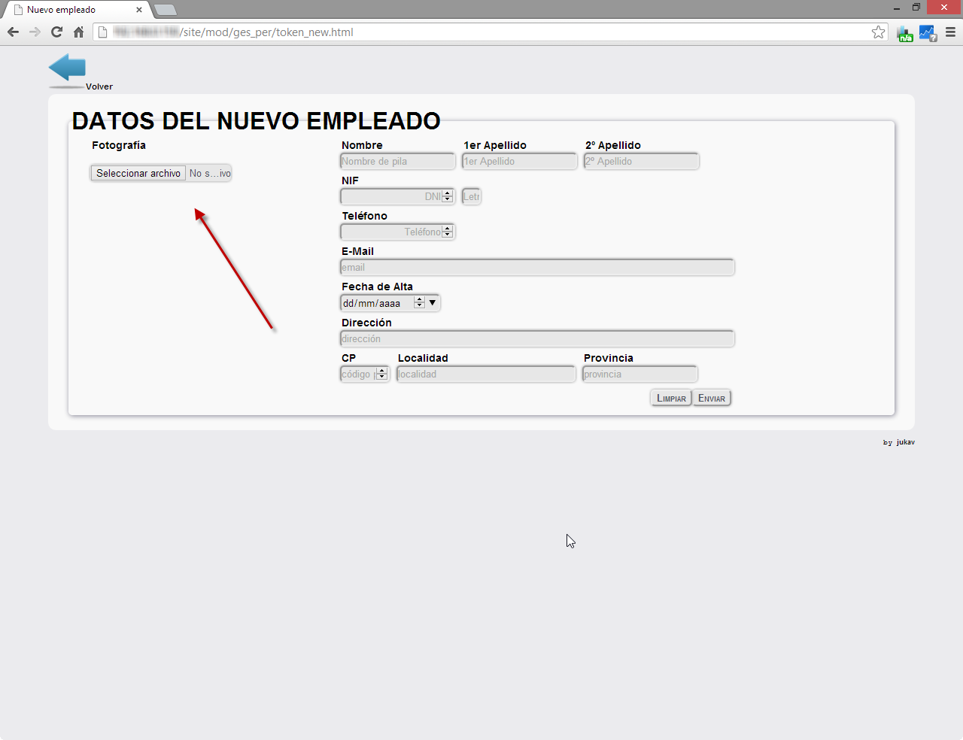Increment the CP code with its stepper
This screenshot has width=963, height=740.
(381, 371)
